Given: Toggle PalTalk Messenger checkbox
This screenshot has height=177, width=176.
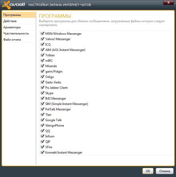Looking at the screenshot, I should [x=42, y=109].
